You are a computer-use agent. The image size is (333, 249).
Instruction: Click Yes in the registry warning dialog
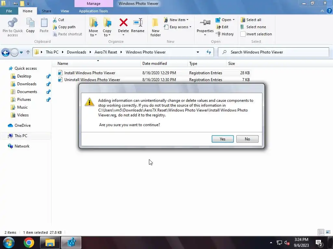click(x=222, y=139)
